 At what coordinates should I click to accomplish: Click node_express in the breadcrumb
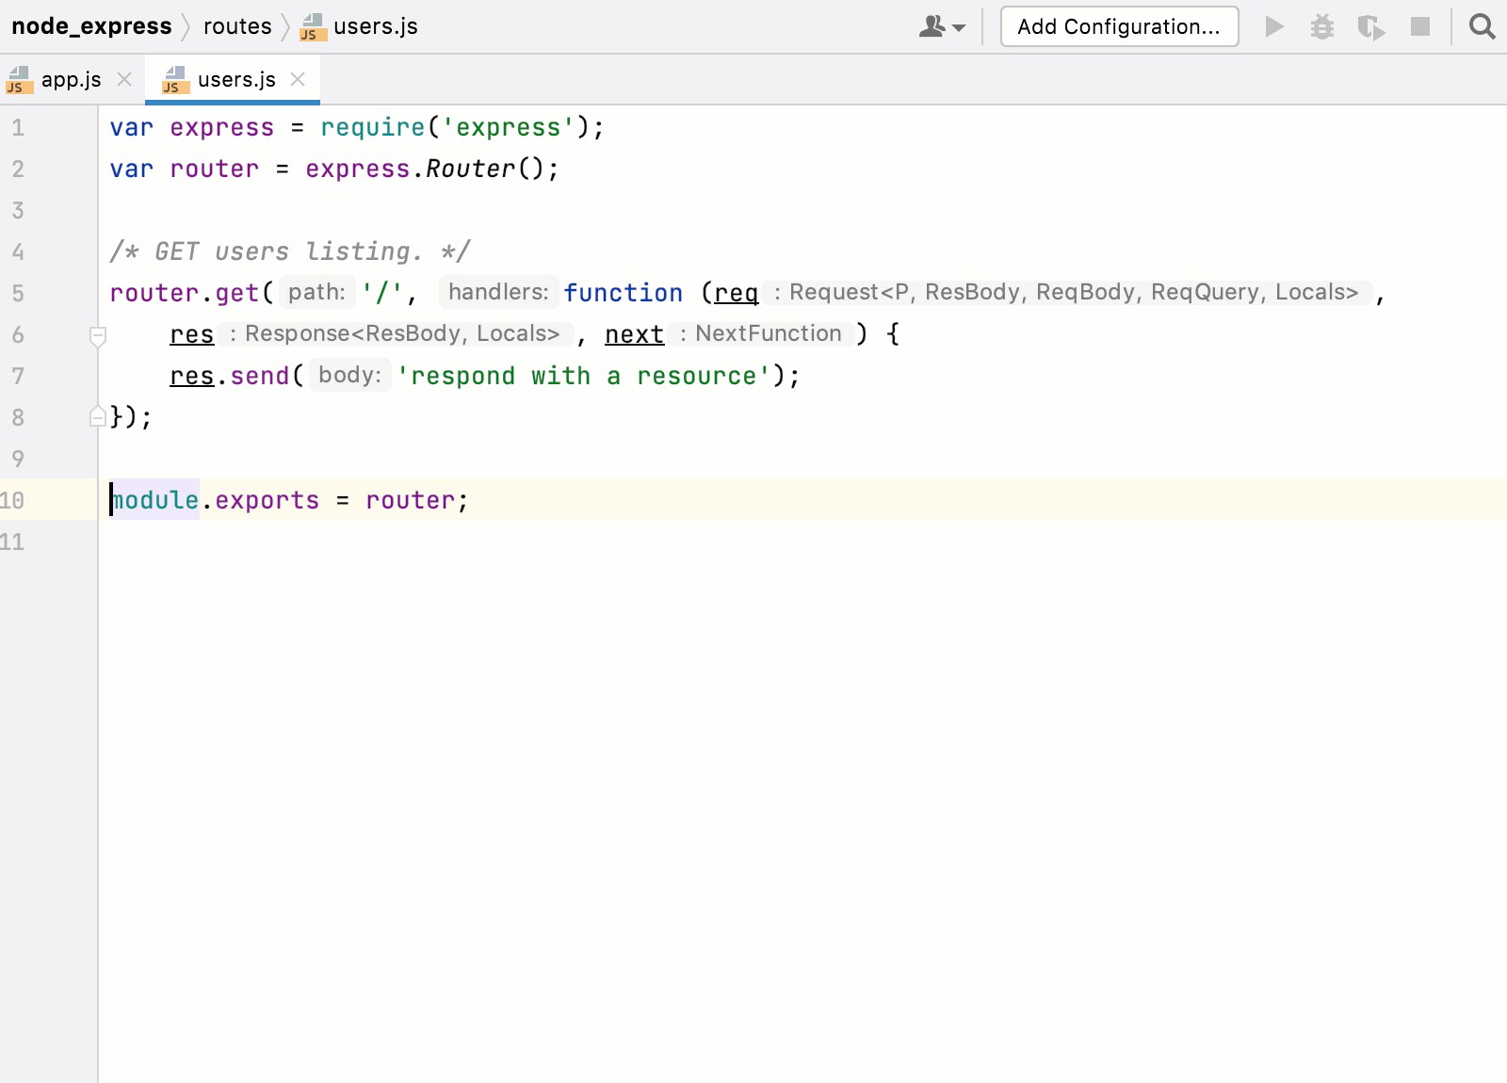(91, 26)
